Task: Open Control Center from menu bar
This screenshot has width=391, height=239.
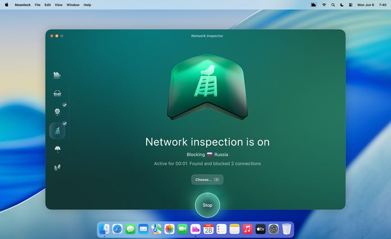Action: tap(351, 4)
